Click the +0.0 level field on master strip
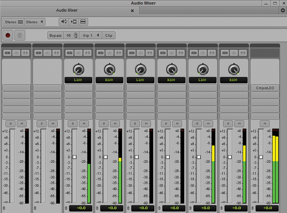 [x=267, y=208]
